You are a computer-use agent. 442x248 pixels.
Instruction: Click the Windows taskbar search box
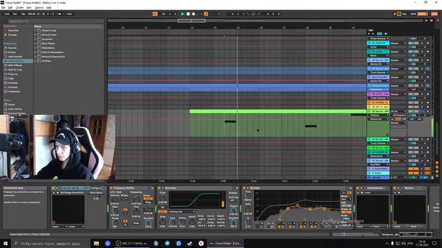click(50, 243)
